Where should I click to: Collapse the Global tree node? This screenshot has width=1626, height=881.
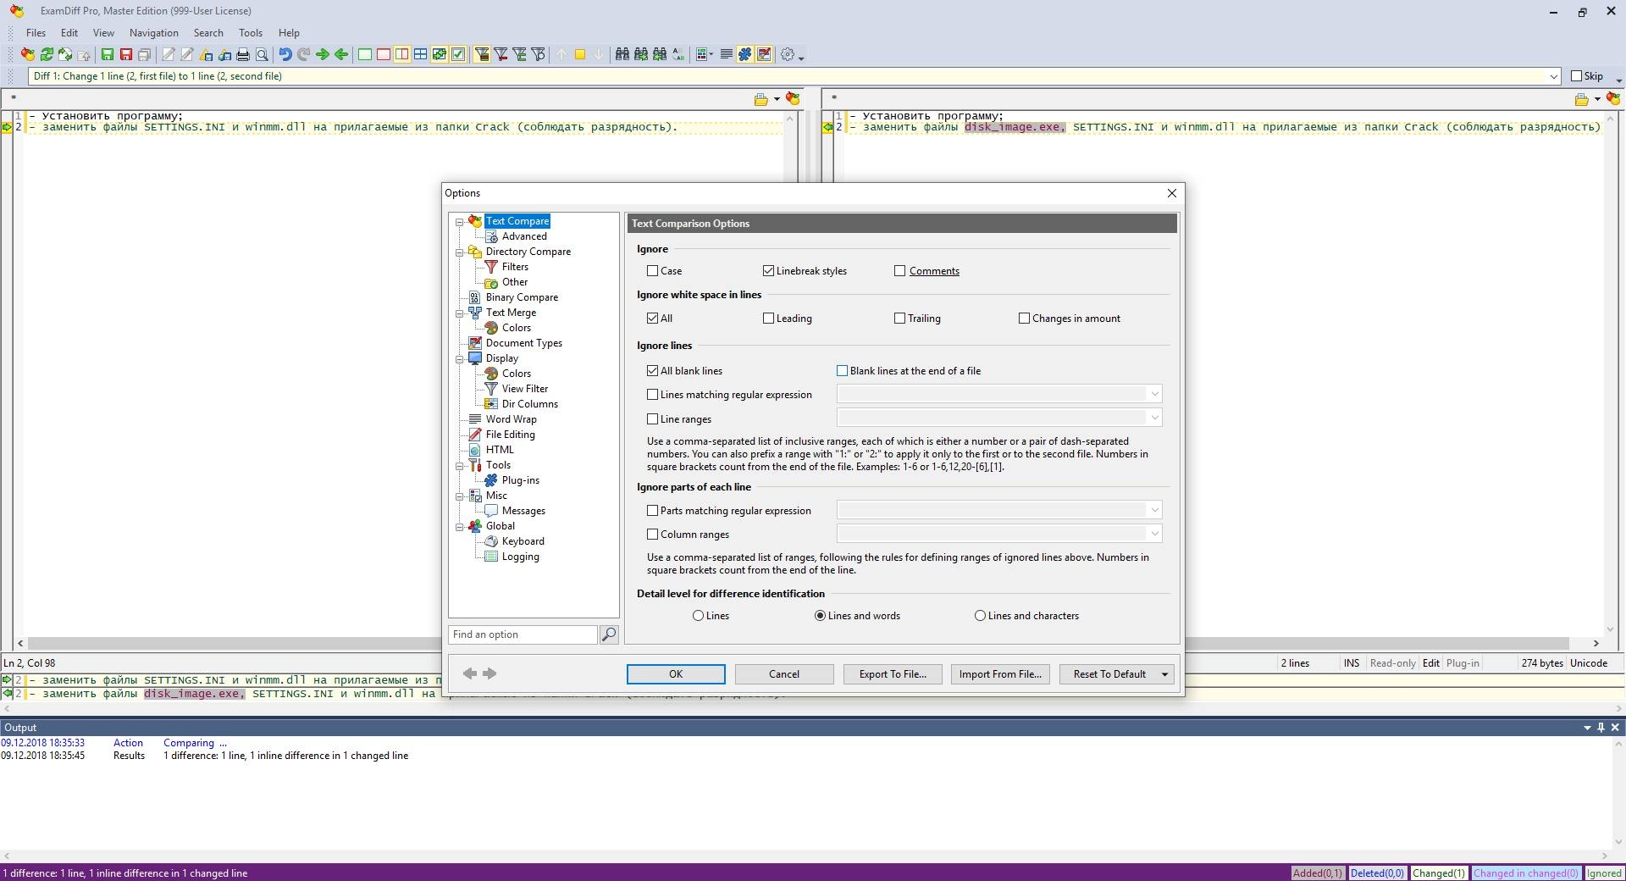(460, 527)
